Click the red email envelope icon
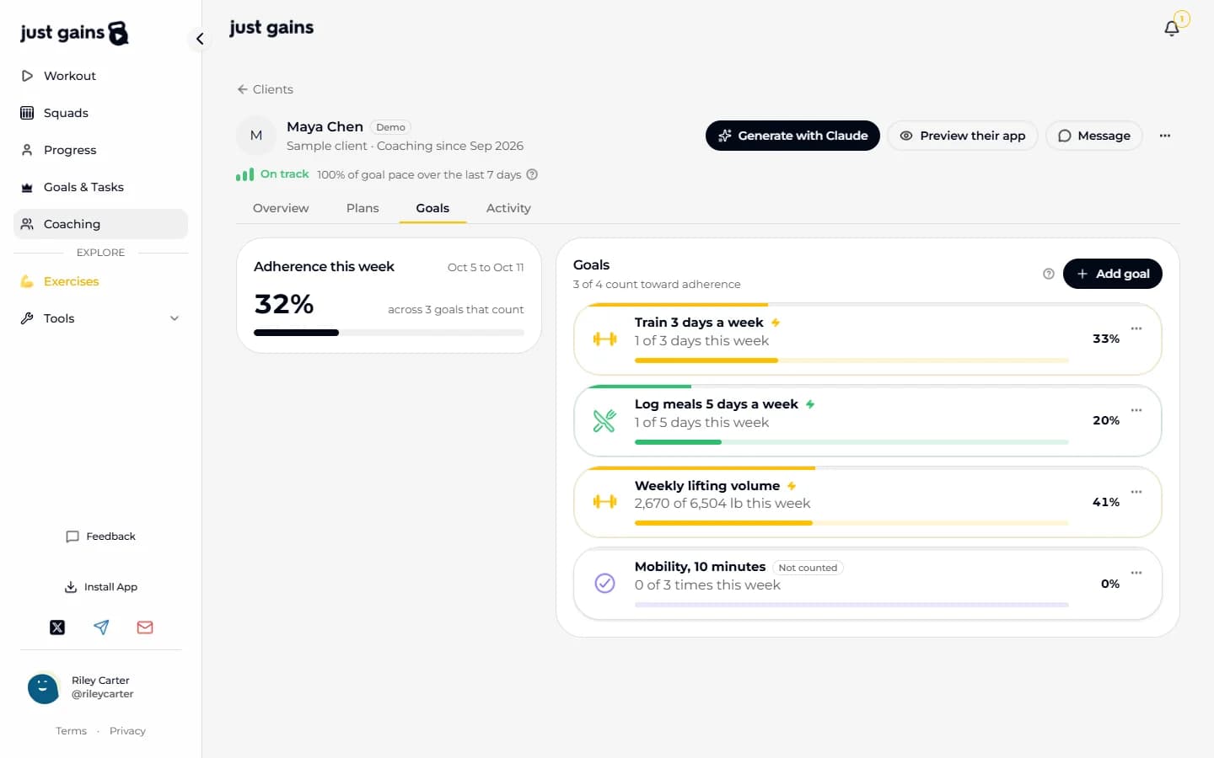Screen dimensions: 1214x758 (145, 627)
